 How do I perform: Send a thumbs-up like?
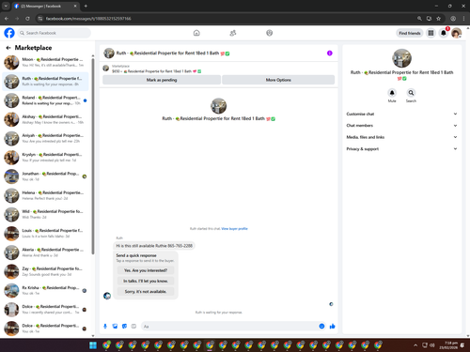(333, 327)
